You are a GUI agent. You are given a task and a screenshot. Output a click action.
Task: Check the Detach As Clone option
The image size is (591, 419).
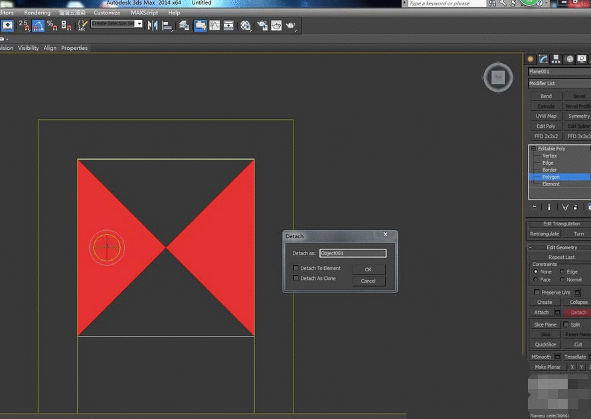pyautogui.click(x=296, y=278)
